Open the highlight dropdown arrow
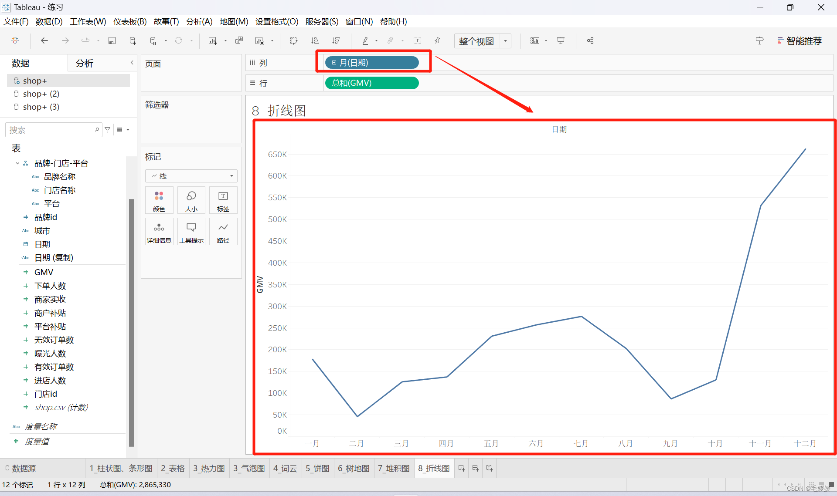This screenshot has width=837, height=496. click(x=376, y=41)
